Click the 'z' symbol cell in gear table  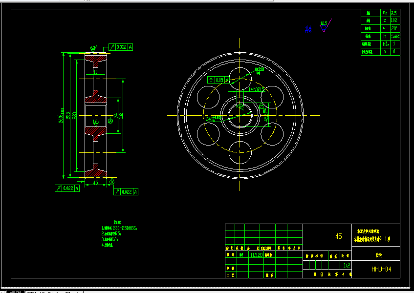click(385, 21)
